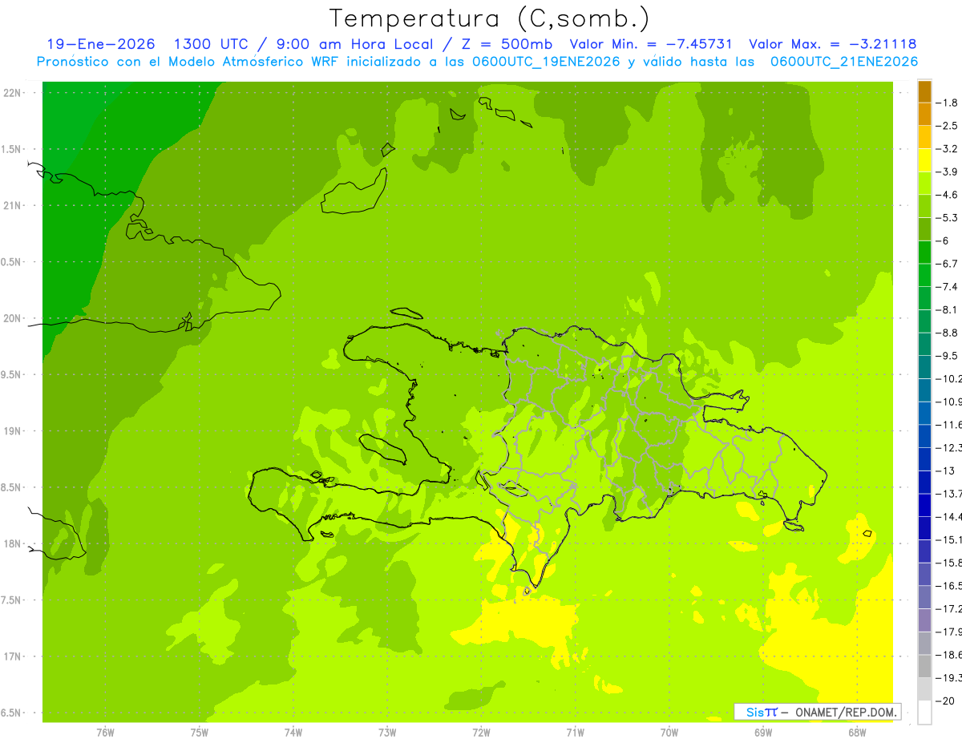Click the '22N' latitude axis label

12,93
